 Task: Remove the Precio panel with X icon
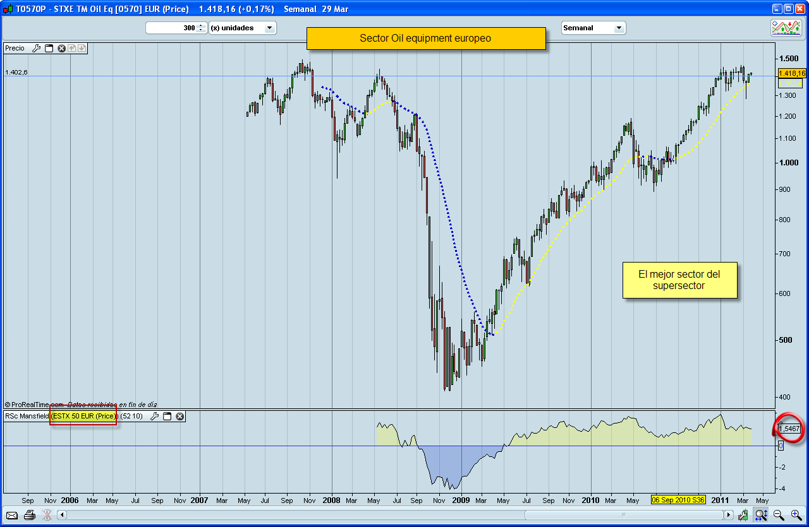pyautogui.click(x=61, y=48)
